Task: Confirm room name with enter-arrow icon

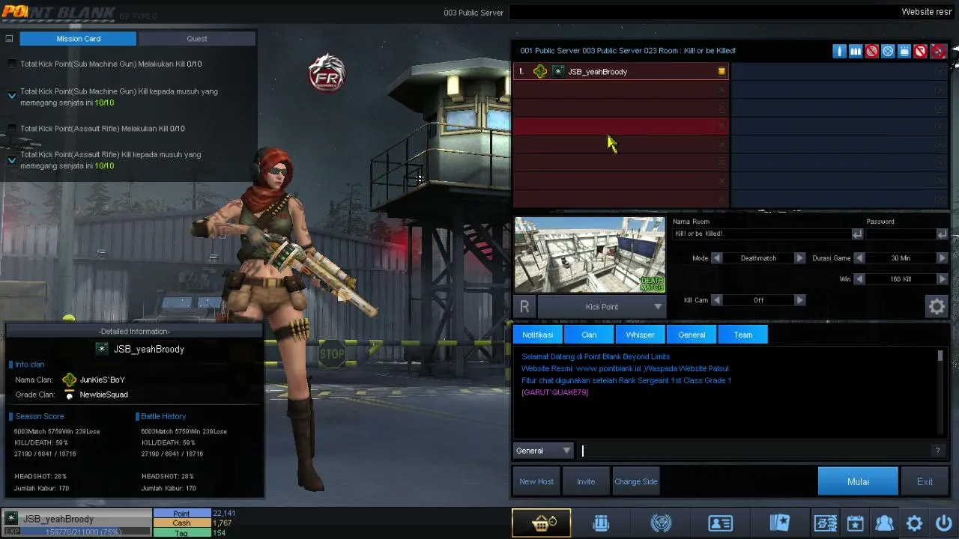Action: [857, 234]
